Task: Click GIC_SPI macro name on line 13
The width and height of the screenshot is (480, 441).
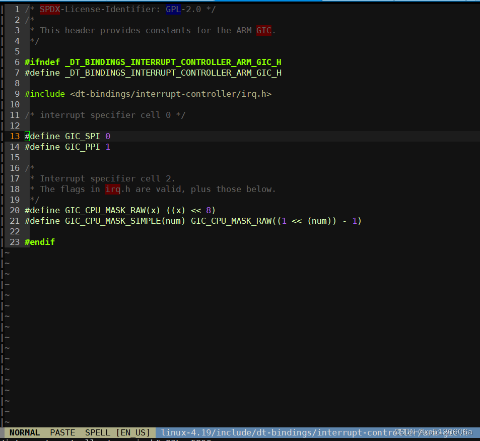Action: click(82, 136)
